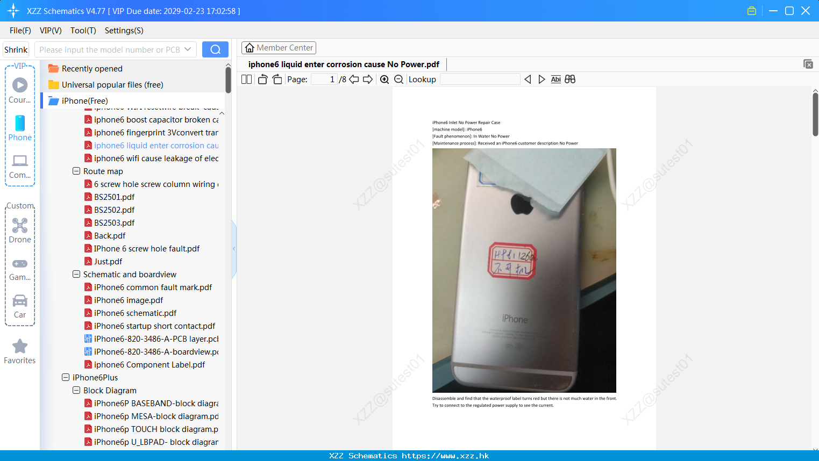Select the Computer category in sidebar
Screen dimensions: 819x461
point(20,167)
